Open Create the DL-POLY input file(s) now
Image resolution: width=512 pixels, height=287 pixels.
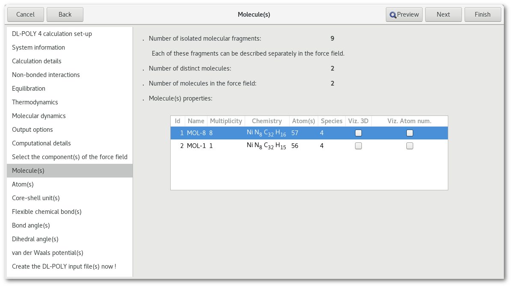click(x=64, y=266)
